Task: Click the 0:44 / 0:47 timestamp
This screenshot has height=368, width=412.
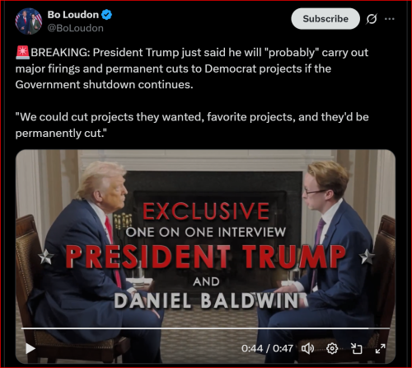Action: (267, 348)
